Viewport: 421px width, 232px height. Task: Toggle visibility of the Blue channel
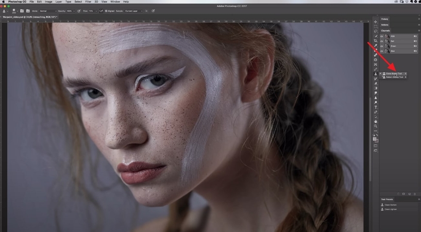381,51
